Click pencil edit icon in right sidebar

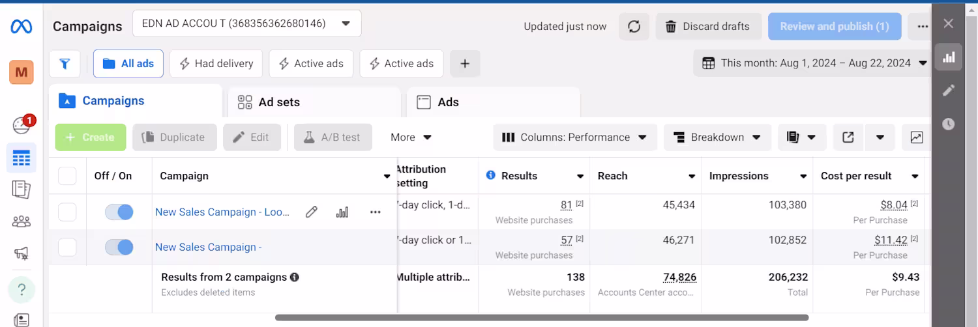pyautogui.click(x=949, y=90)
